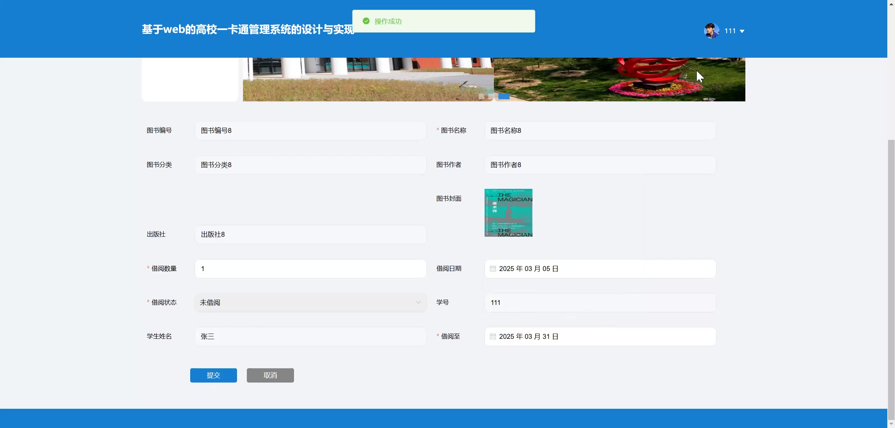Click The Magician book cover thumbnail
Image resolution: width=895 pixels, height=428 pixels.
coord(508,213)
